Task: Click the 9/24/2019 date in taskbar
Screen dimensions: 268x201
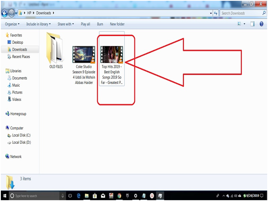Action: [x=253, y=196]
